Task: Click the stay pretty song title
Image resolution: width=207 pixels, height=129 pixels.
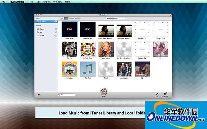Action: point(106,58)
